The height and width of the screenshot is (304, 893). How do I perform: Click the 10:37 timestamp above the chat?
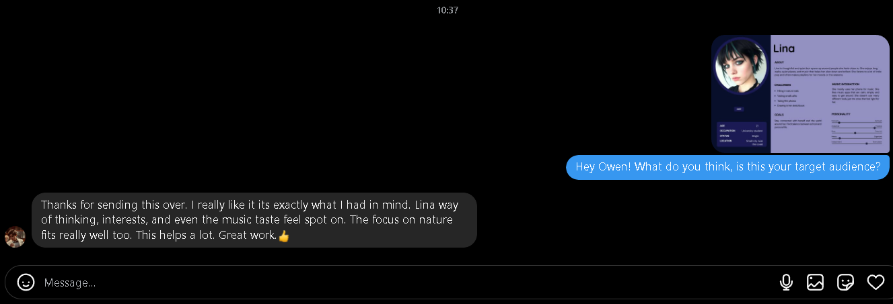(x=448, y=10)
